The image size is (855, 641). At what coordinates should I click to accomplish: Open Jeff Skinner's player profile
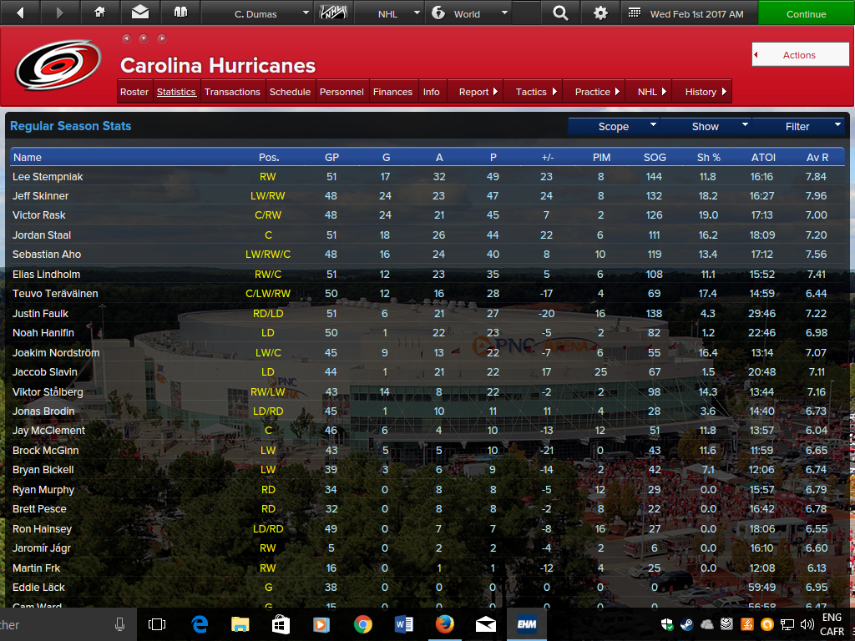click(x=40, y=195)
